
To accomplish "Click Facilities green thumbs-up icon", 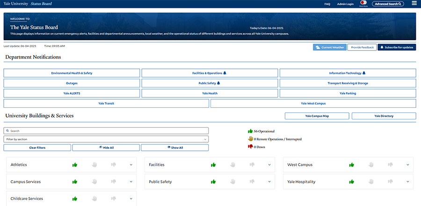I will [x=213, y=165].
